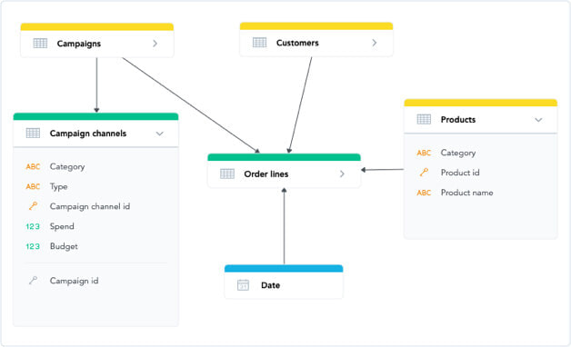Click the Date calendar icon
Viewport: 571px width, 347px height.
(x=243, y=285)
